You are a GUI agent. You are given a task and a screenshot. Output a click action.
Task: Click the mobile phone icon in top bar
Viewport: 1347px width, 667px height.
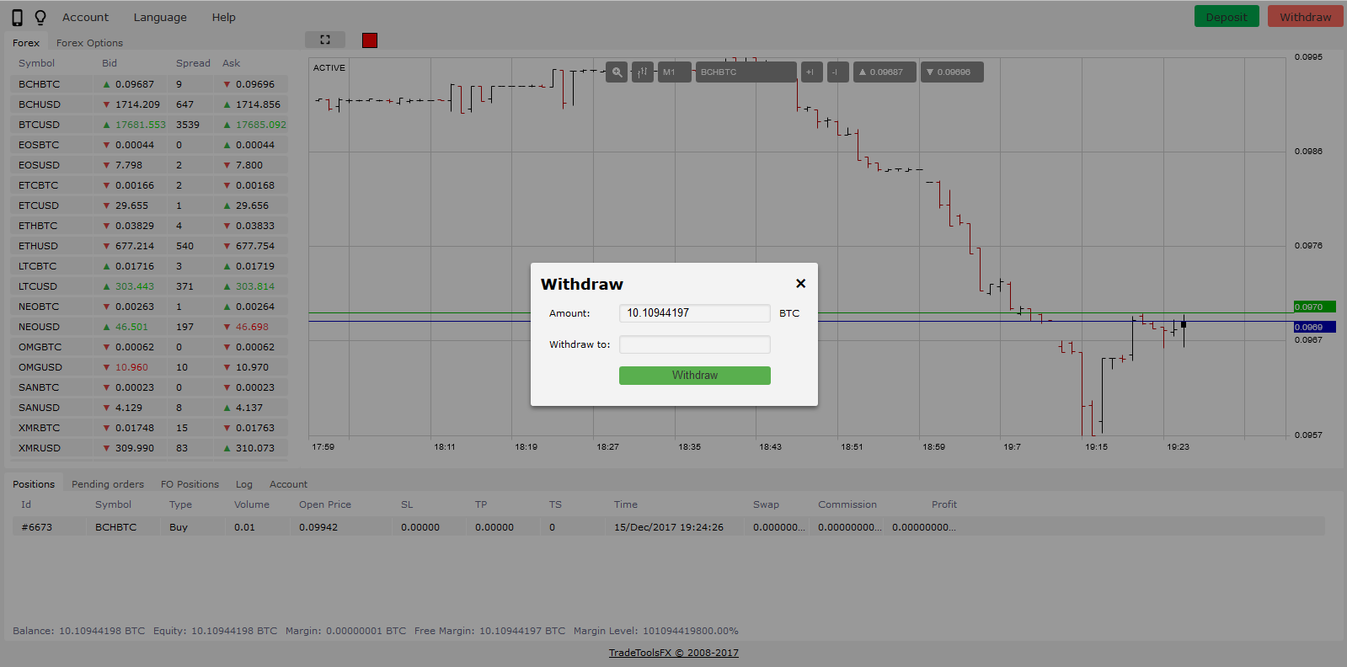(17, 18)
